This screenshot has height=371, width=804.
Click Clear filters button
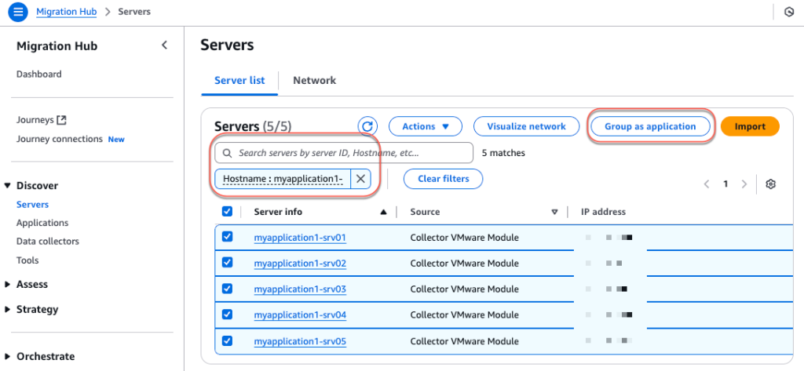pyautogui.click(x=444, y=179)
